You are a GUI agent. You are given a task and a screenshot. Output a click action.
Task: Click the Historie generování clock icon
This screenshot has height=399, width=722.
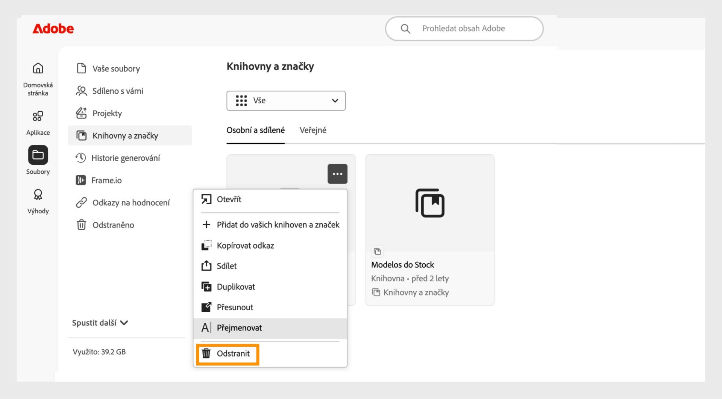[80, 158]
